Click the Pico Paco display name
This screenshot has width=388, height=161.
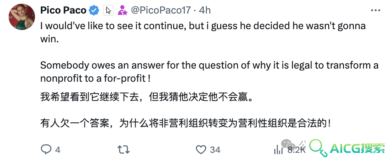63,10
